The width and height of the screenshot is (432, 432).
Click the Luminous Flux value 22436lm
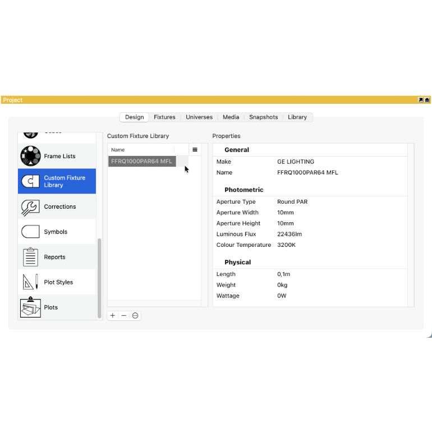(289, 234)
